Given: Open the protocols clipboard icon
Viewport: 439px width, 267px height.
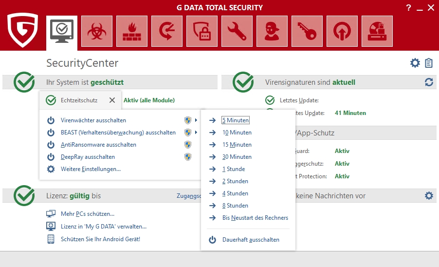Looking at the screenshot, I should pos(429,63).
